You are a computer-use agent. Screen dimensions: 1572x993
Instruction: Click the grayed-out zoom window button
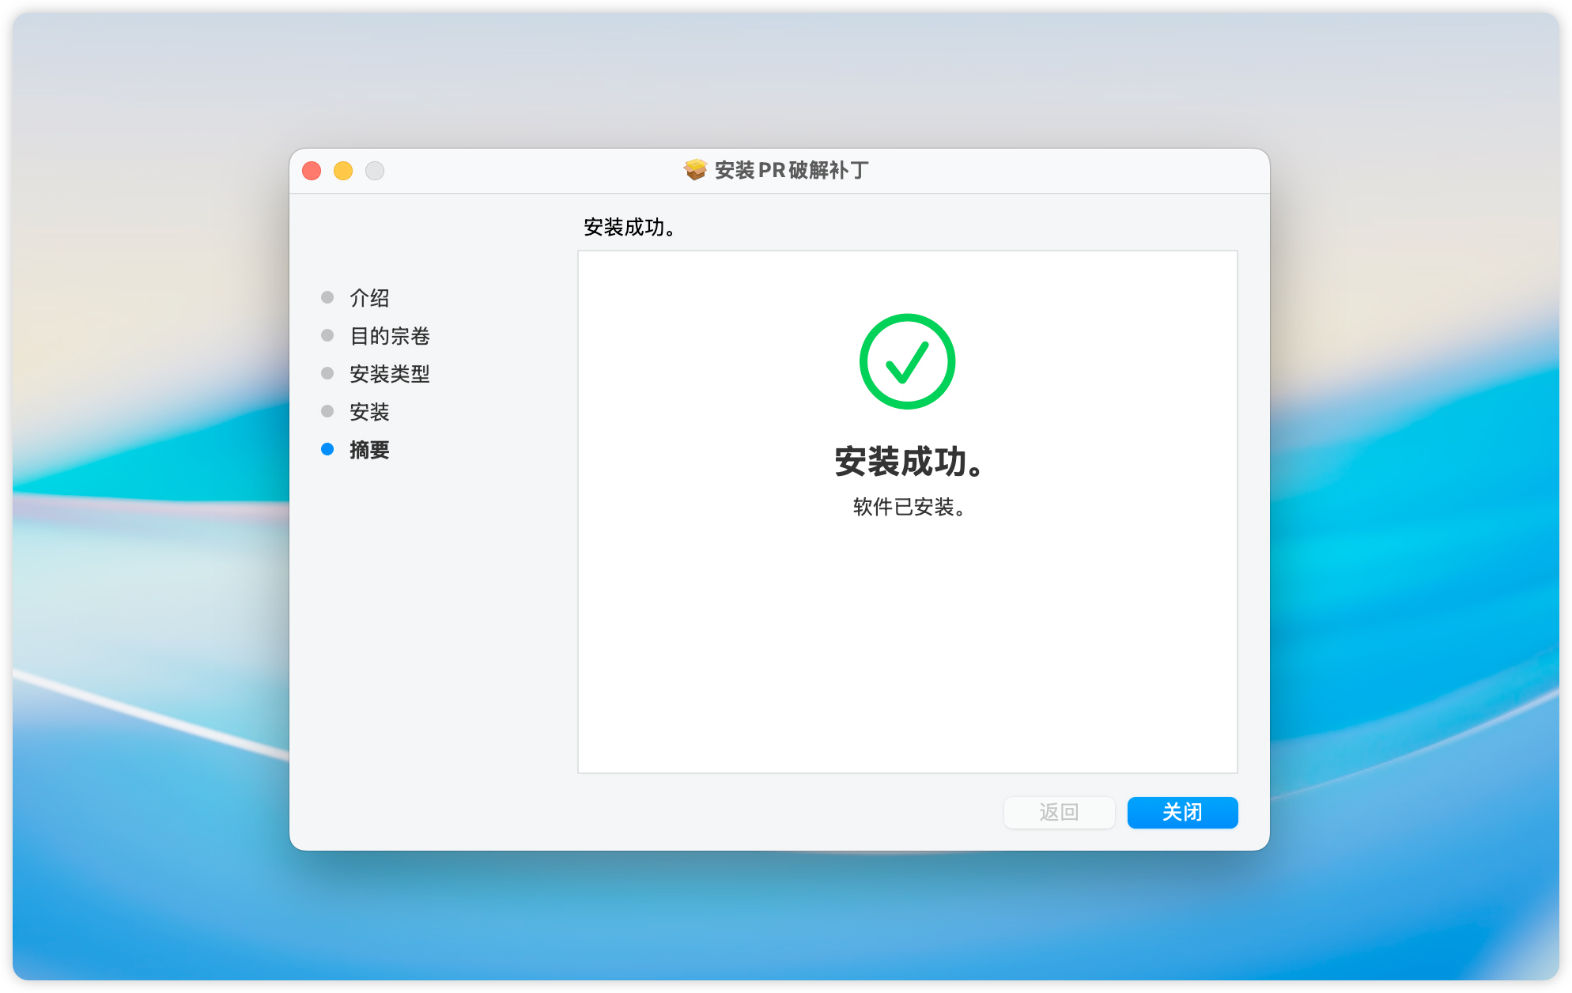(375, 171)
